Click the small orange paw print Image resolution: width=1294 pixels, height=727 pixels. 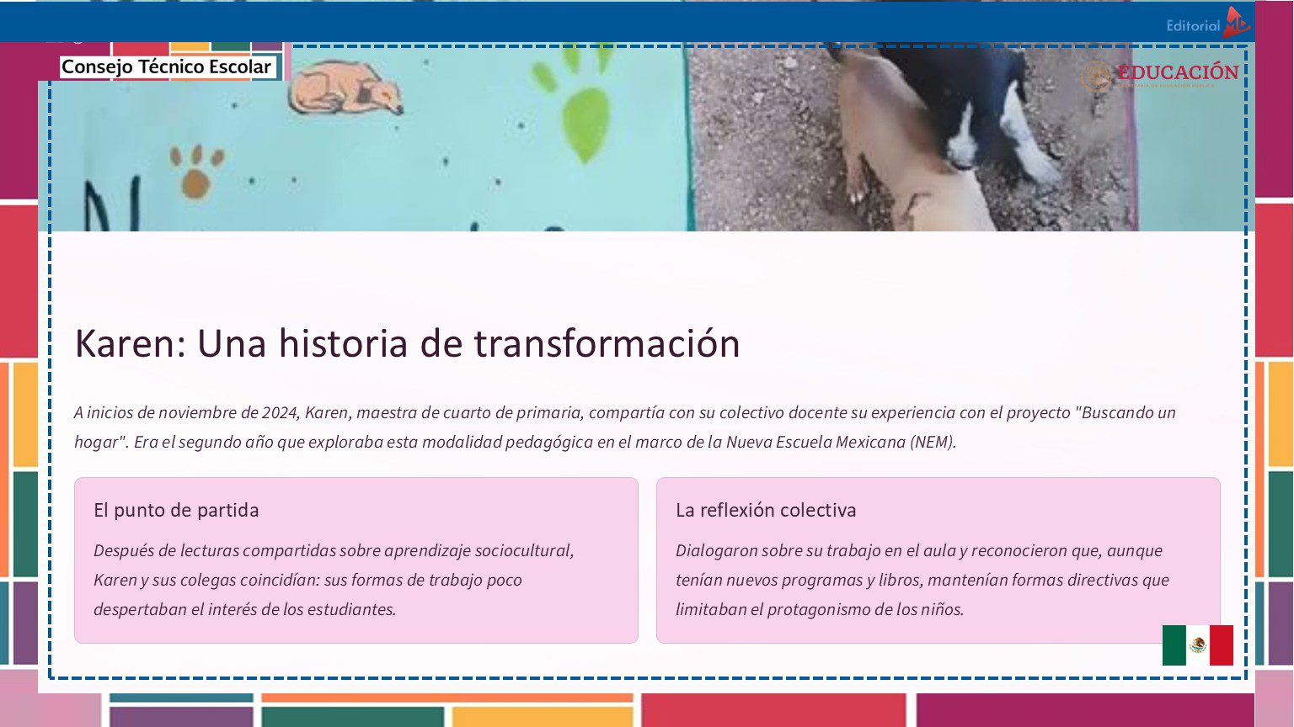pos(195,172)
